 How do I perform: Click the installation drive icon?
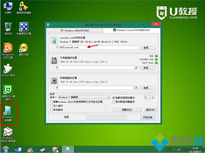pos(54,81)
